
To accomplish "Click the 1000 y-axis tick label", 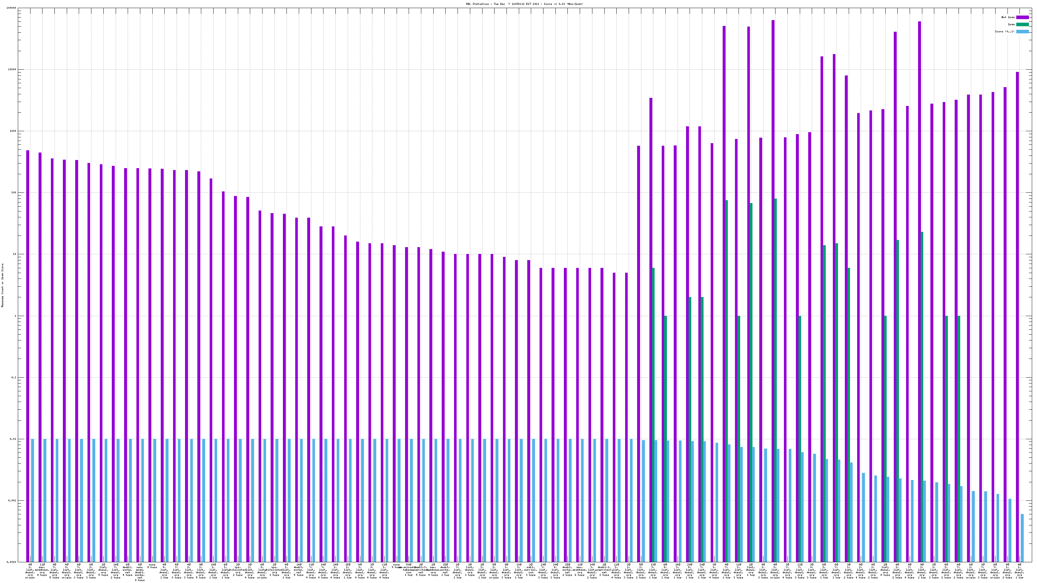I will pos(13,131).
